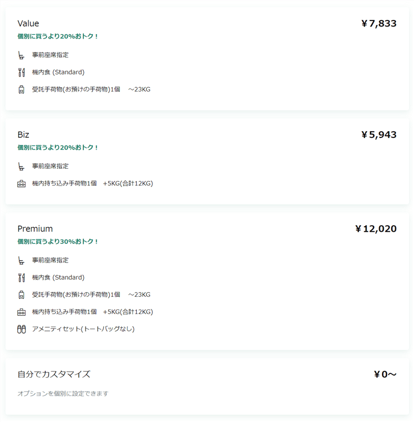Screen dimensions: 414x422
Task: Click the ¥7,833 Value price
Action: [x=379, y=23]
